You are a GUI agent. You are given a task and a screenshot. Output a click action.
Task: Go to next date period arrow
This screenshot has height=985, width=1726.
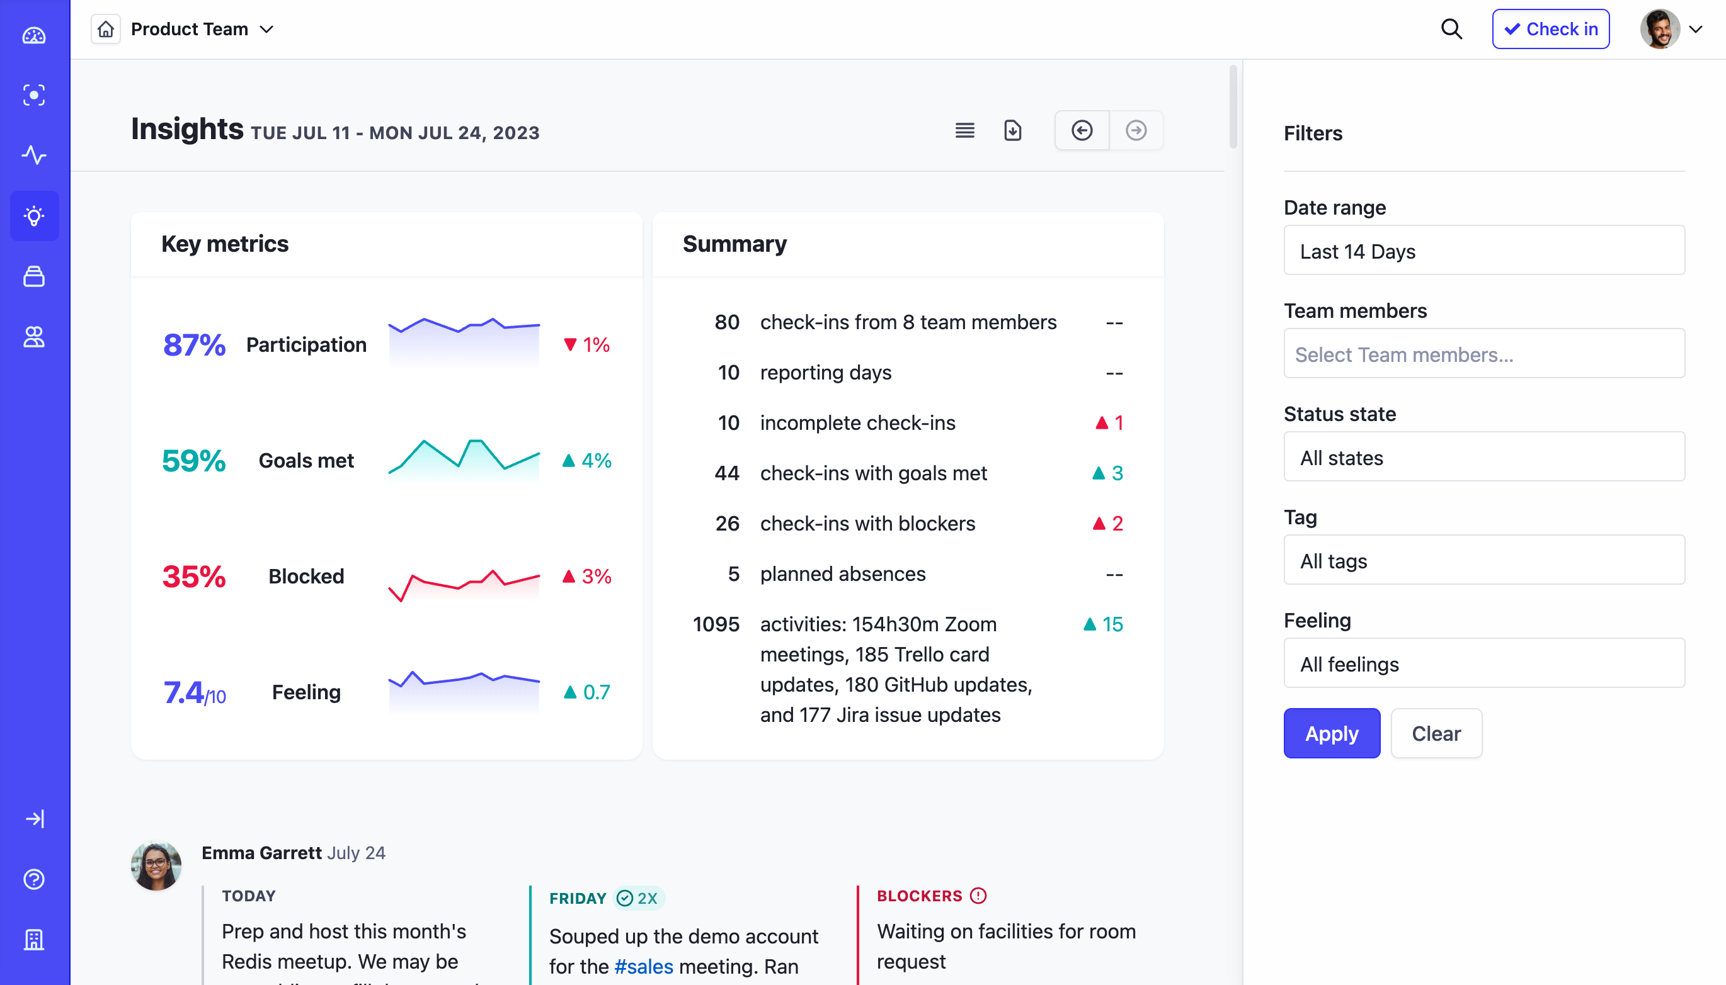pos(1136,130)
